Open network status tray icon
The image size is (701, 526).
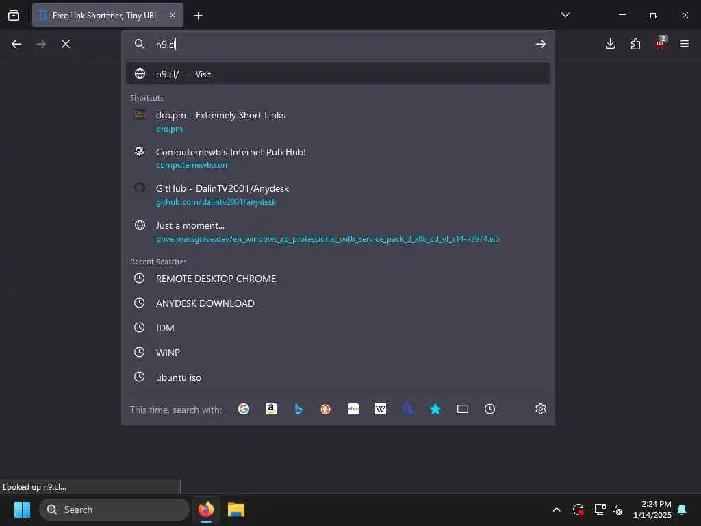click(600, 510)
